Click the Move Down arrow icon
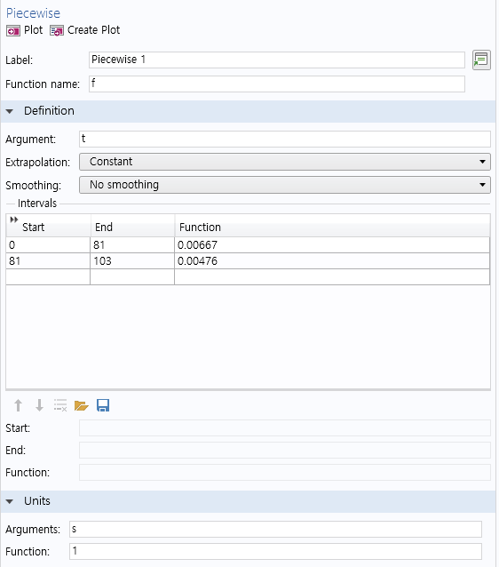 [39, 405]
